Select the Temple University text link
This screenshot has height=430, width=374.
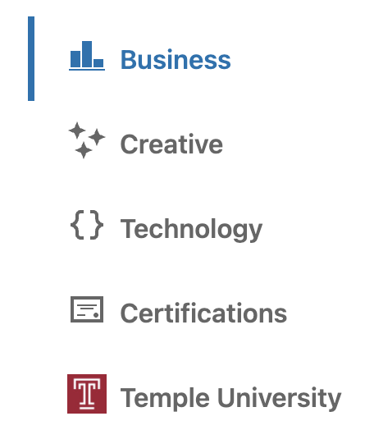230,398
